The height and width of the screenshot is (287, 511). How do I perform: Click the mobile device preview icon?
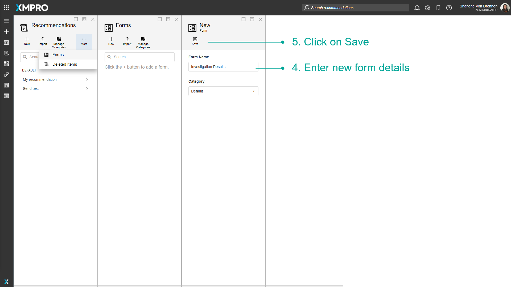click(x=438, y=8)
